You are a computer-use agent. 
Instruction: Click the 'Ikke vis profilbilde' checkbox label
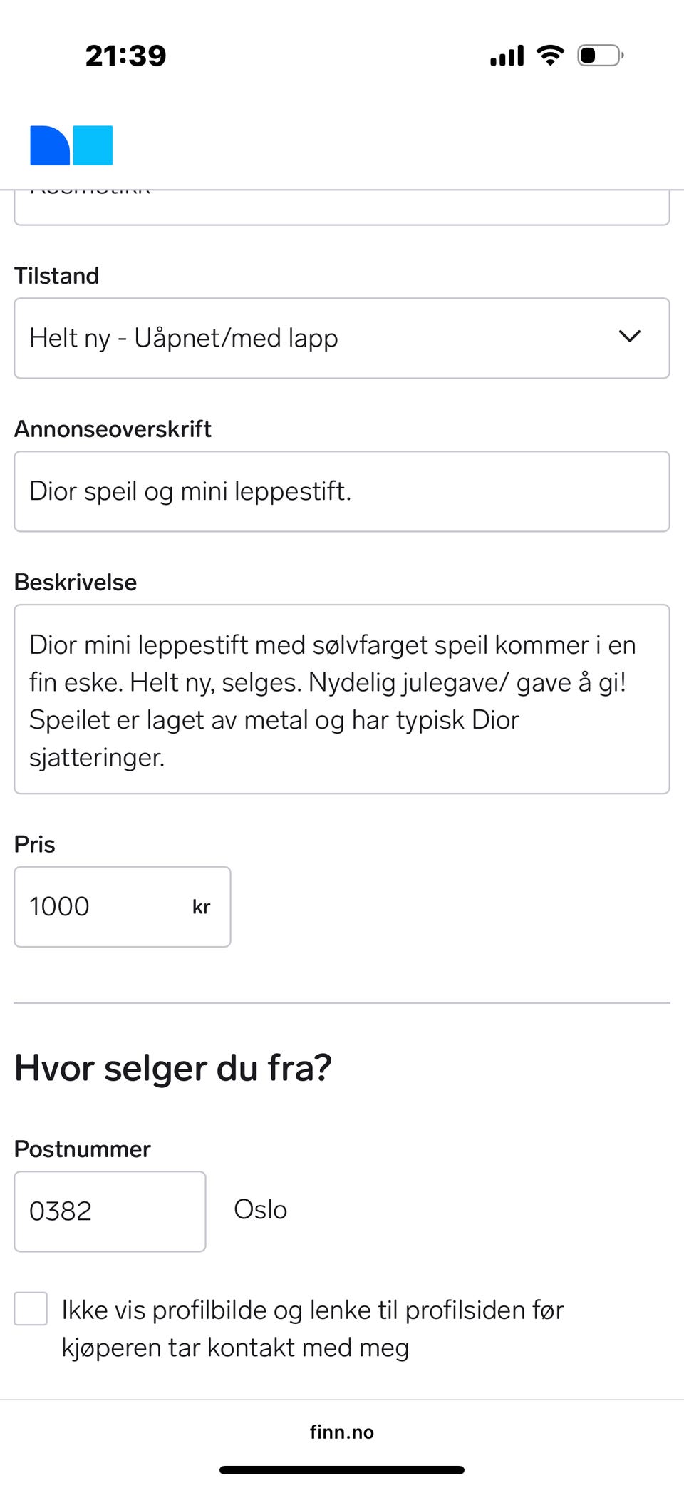pyautogui.click(x=312, y=1328)
